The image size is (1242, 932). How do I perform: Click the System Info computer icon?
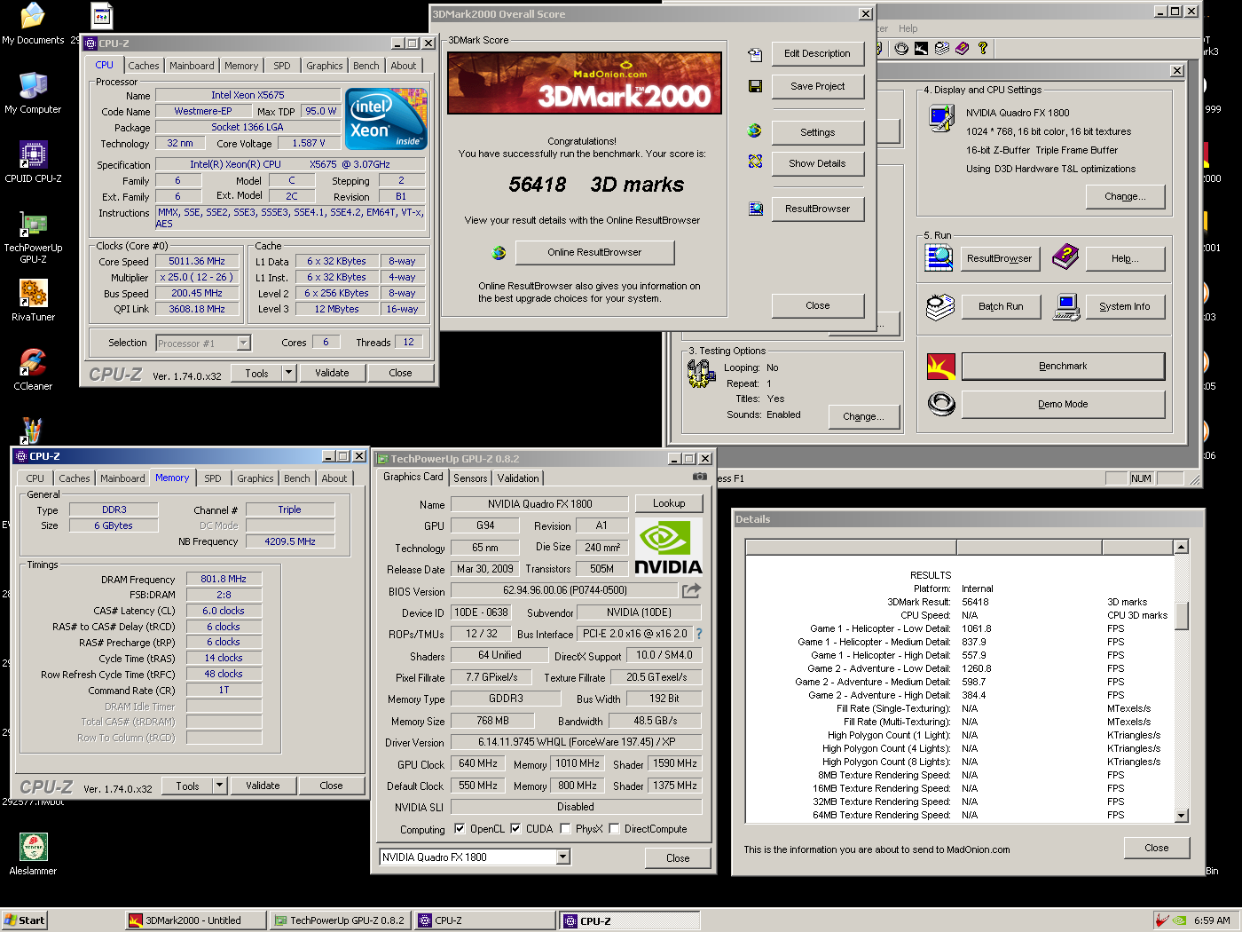[x=1066, y=307]
